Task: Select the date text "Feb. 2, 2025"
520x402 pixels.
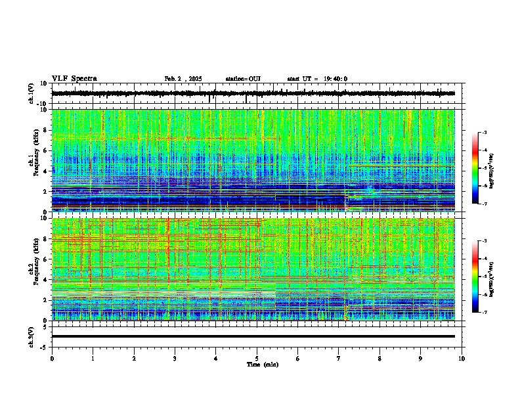Action: click(x=183, y=79)
